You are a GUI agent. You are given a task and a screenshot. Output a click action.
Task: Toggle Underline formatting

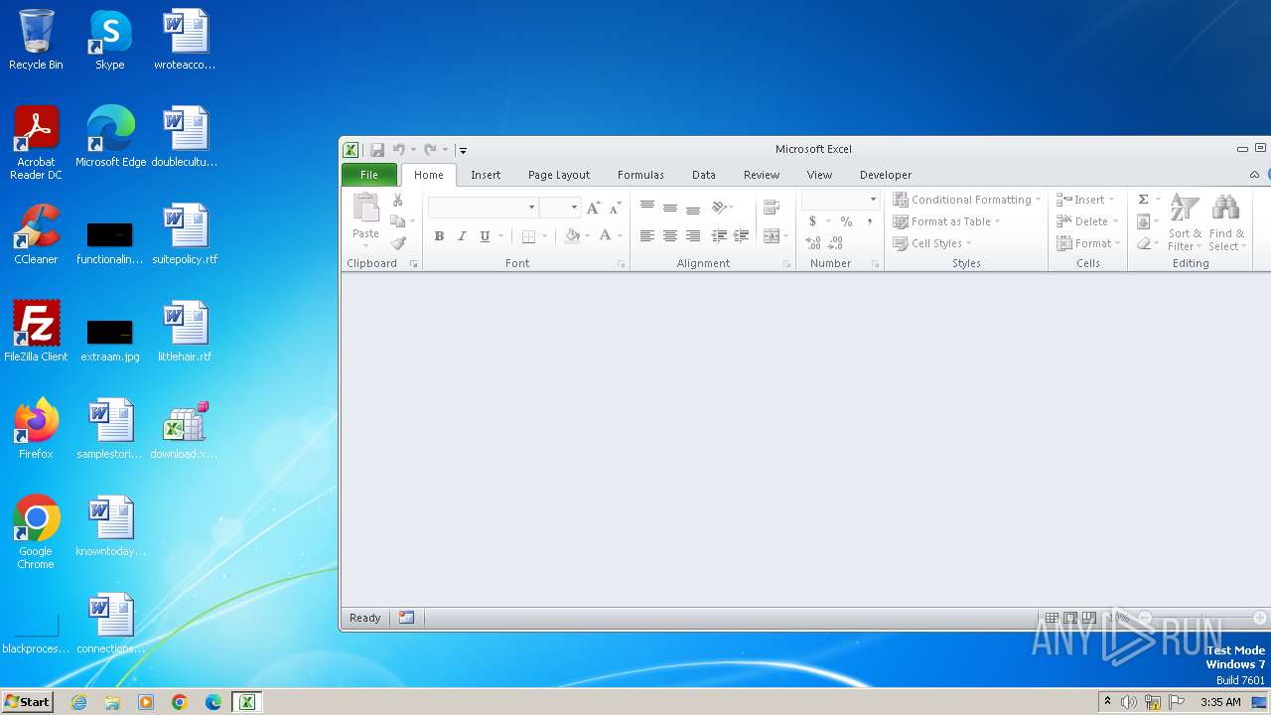[485, 236]
